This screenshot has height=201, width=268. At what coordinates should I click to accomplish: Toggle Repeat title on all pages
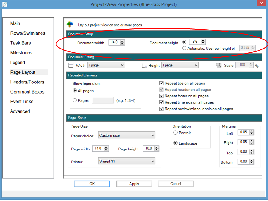point(161,83)
